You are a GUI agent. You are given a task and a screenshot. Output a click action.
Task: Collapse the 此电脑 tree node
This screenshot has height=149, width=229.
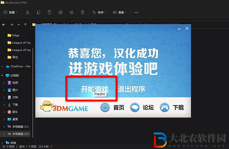2,75
